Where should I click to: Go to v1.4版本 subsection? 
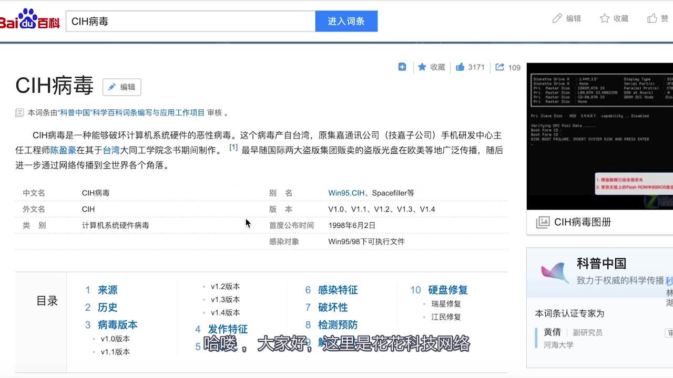tap(225, 312)
